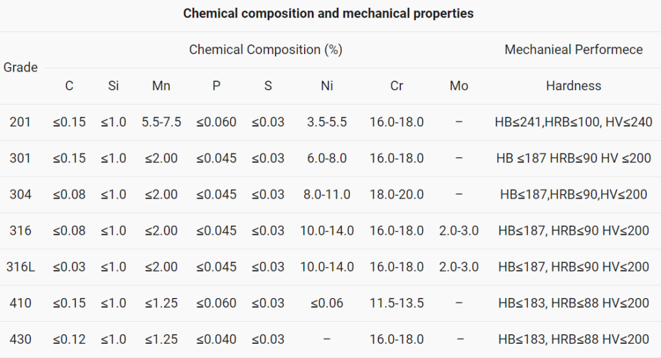Click the Ni value ≤0.06 cell
Image resolution: width=661 pixels, height=358 pixels.
click(327, 303)
